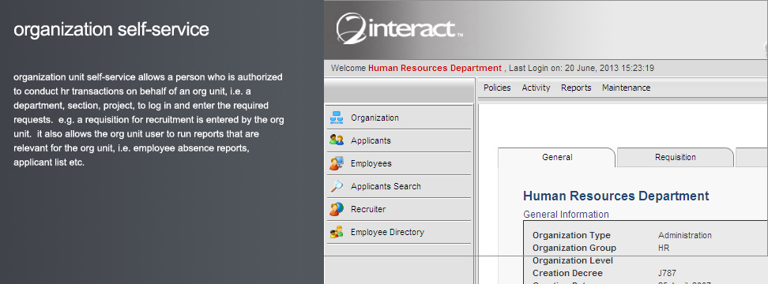Viewport: 768px width, 284px height.
Task: Click the Organization Level label
Action: (573, 260)
